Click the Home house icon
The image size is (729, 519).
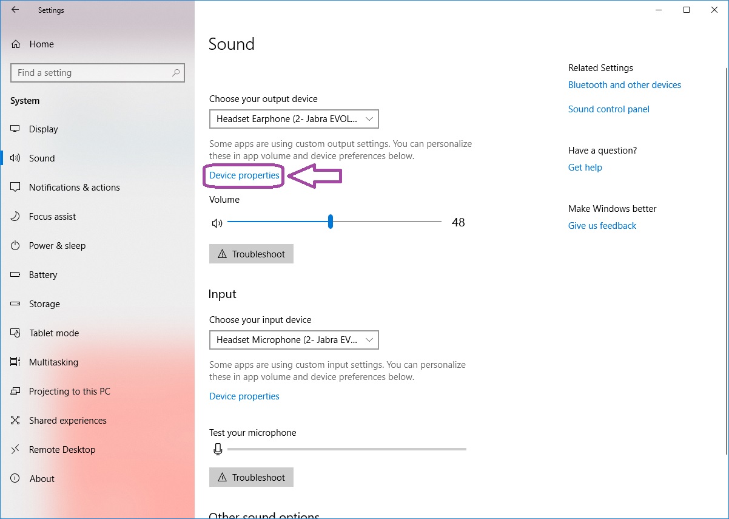(16, 44)
